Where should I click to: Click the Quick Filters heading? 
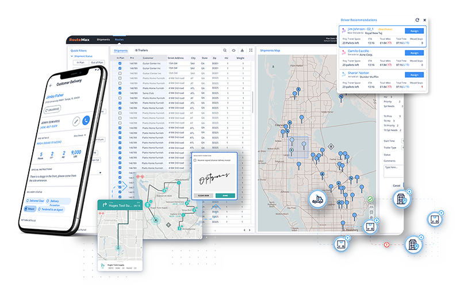[79, 51]
